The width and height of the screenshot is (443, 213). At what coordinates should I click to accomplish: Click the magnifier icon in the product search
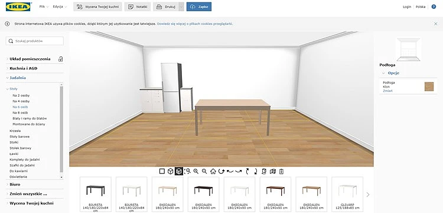click(x=11, y=41)
